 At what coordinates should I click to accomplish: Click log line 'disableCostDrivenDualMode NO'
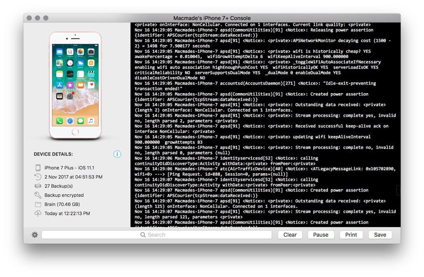pyautogui.click(x=170, y=78)
